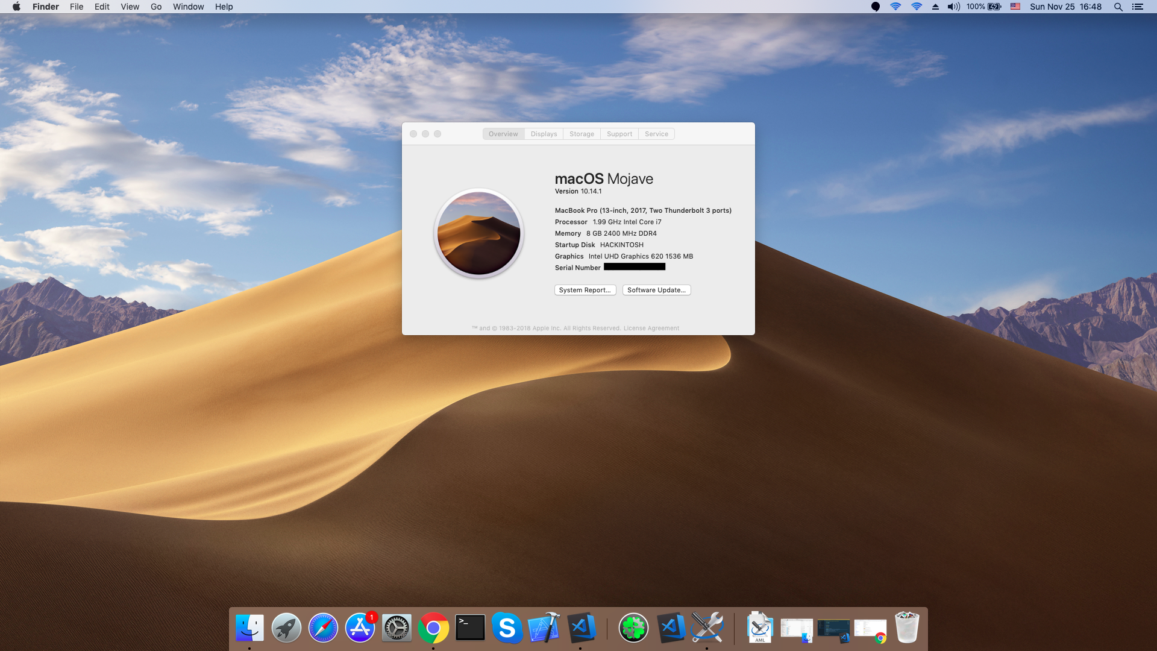1157x651 pixels.
Task: Switch to the Displays tab
Action: 544,134
